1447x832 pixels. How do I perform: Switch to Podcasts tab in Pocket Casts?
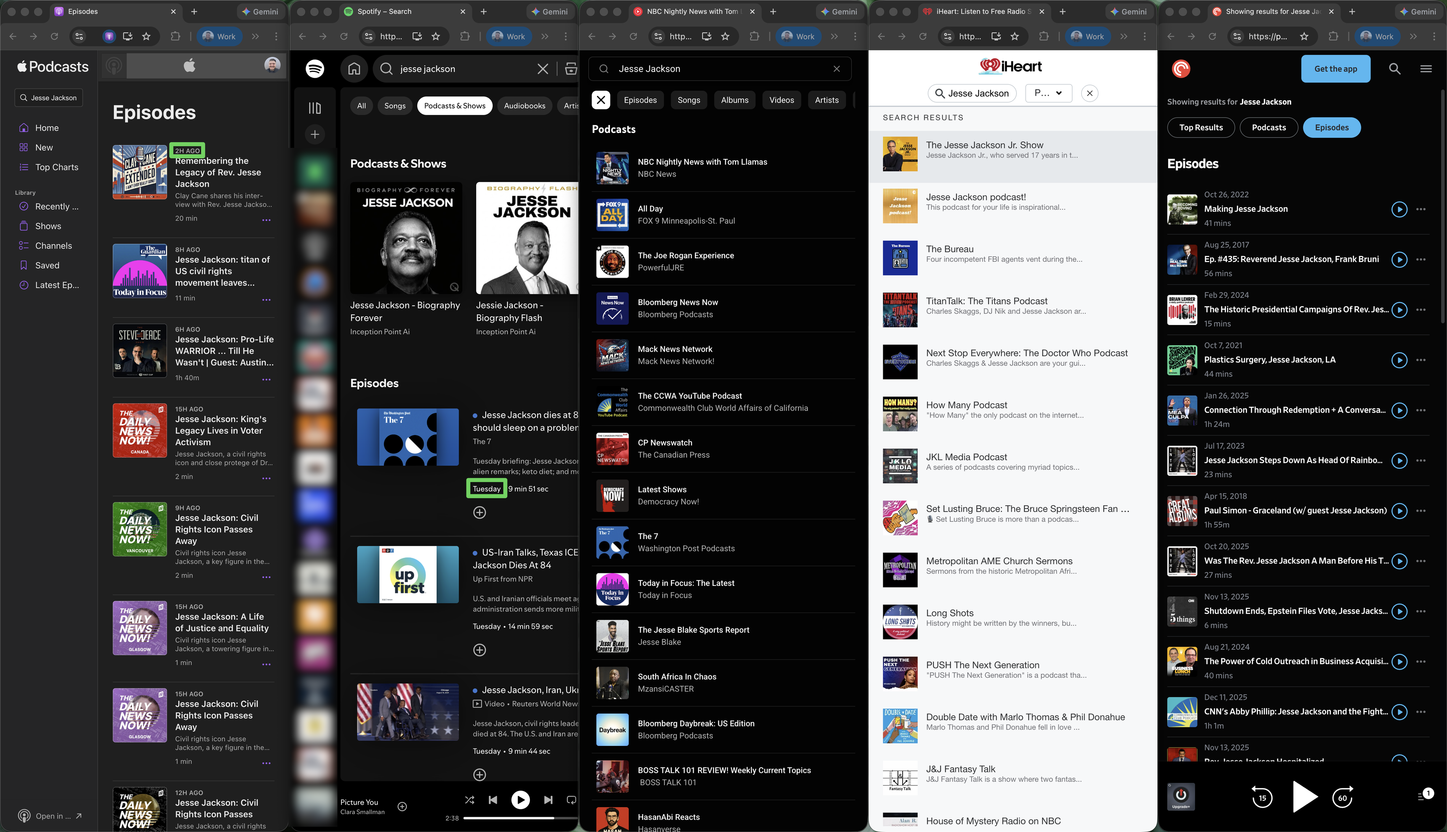click(x=1268, y=127)
